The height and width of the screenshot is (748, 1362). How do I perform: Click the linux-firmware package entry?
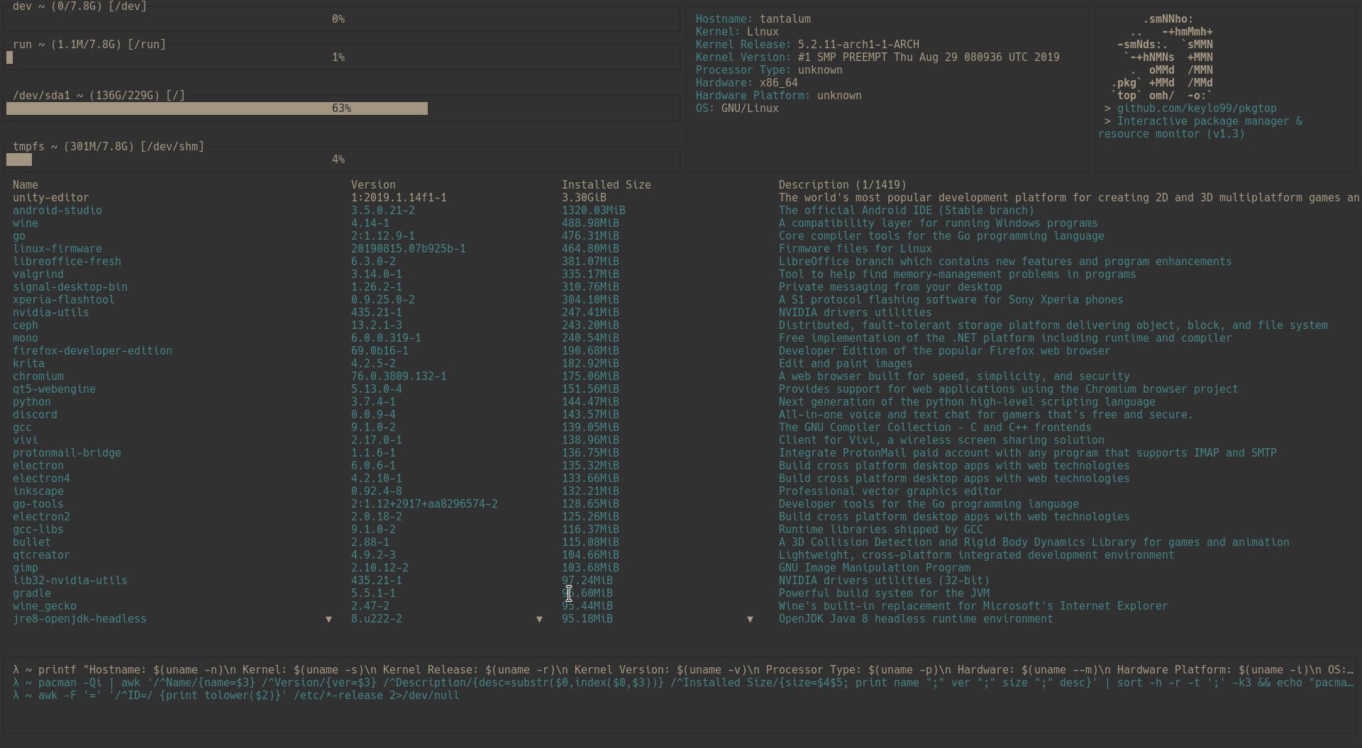coord(57,249)
